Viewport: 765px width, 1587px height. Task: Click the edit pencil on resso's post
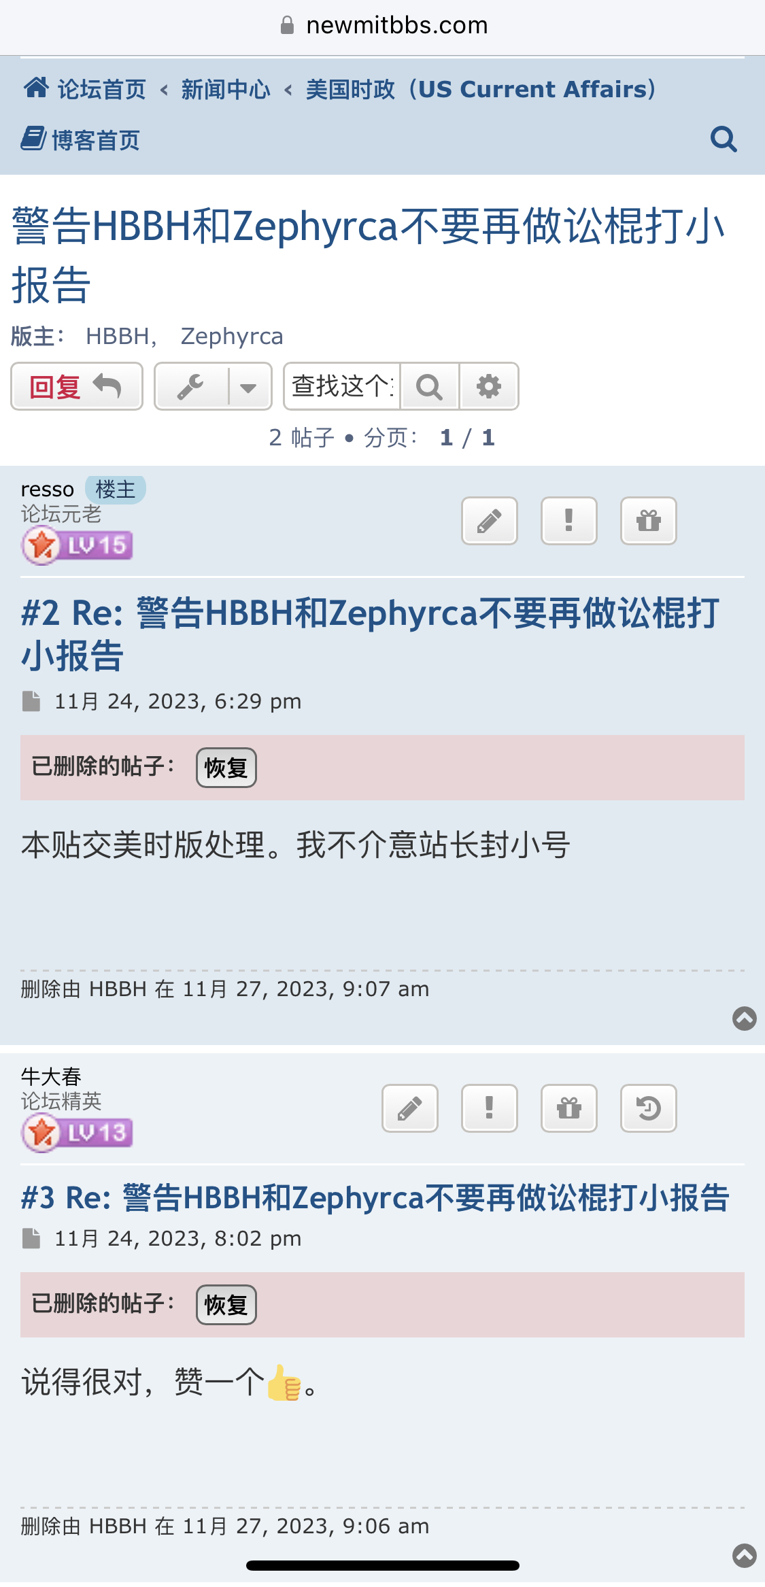click(x=490, y=521)
